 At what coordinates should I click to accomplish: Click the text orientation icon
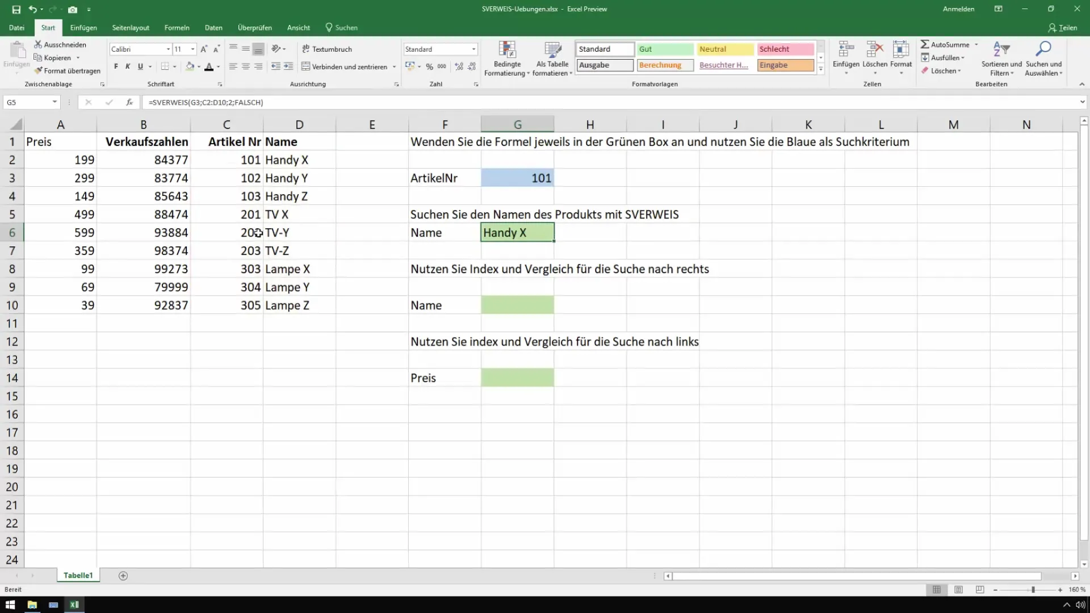point(276,49)
